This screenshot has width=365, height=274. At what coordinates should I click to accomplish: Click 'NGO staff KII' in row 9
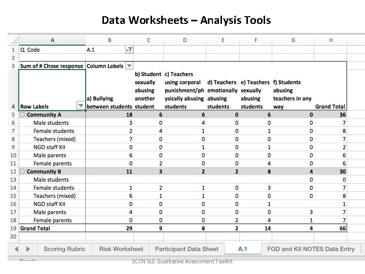(x=49, y=148)
